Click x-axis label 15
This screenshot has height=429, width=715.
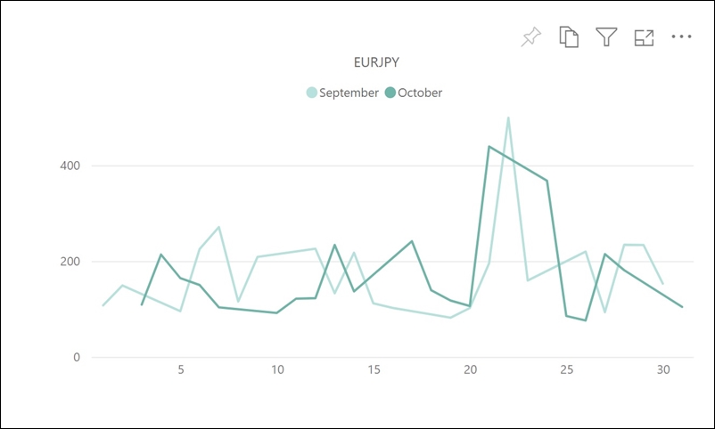pos(374,369)
